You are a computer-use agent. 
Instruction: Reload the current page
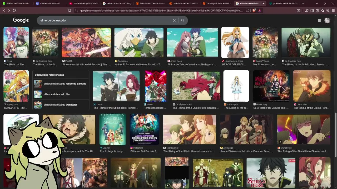pos(14,10)
